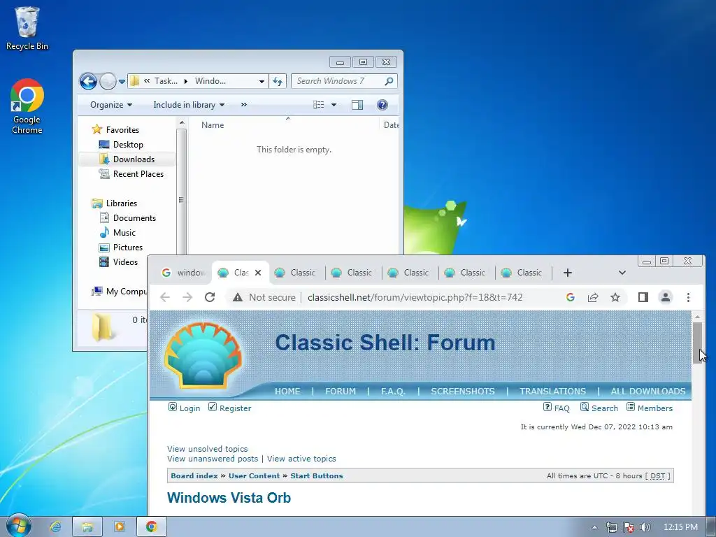Open ALL DOWNLOADS navigation item
716x537 pixels.
[648, 392]
